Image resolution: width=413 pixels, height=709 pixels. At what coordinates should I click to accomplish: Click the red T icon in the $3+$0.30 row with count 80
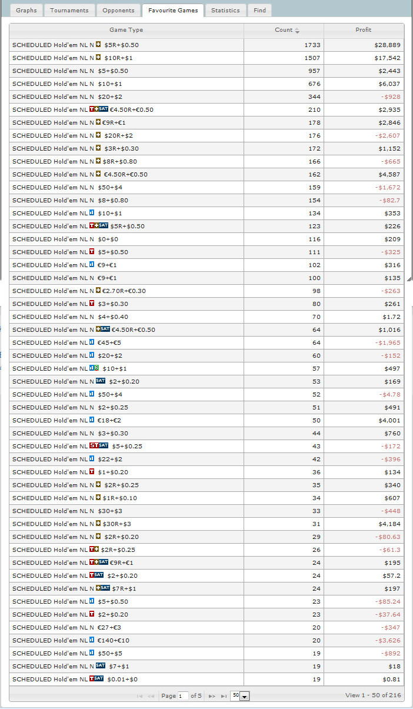pyautogui.click(x=92, y=304)
